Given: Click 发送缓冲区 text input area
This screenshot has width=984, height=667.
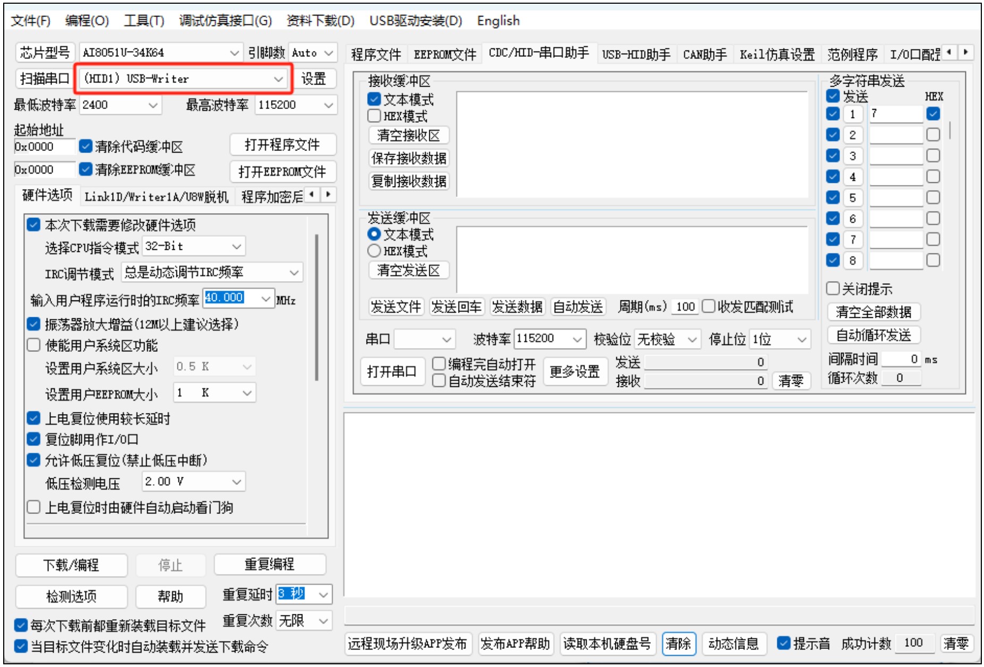Looking at the screenshot, I should click(x=632, y=259).
